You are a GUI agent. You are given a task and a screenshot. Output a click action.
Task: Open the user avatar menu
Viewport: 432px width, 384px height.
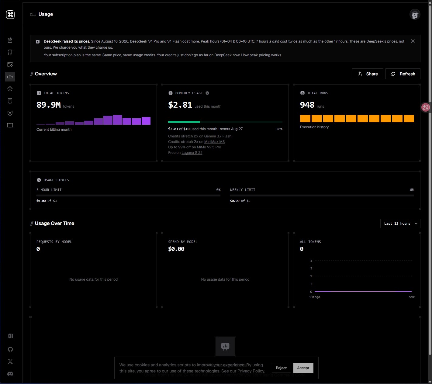(415, 14)
